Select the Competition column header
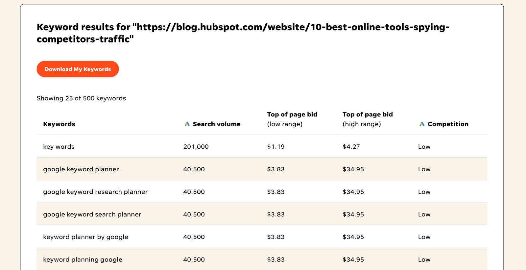 coord(448,124)
